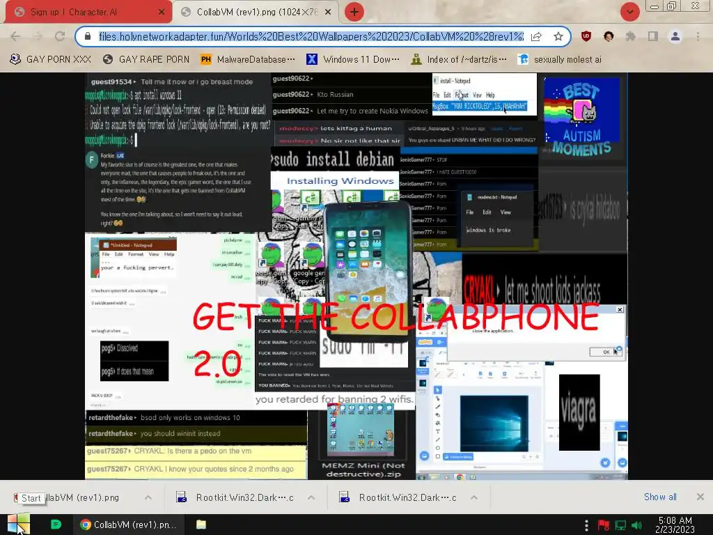The height and width of the screenshot is (535, 713).
Task: Bookmark this page with the star icon
Action: tap(558, 36)
